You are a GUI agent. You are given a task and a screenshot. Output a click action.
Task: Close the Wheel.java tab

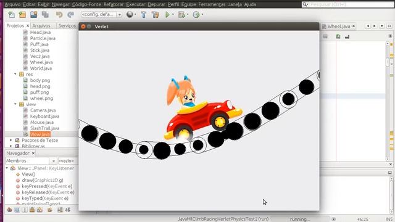click(x=354, y=26)
